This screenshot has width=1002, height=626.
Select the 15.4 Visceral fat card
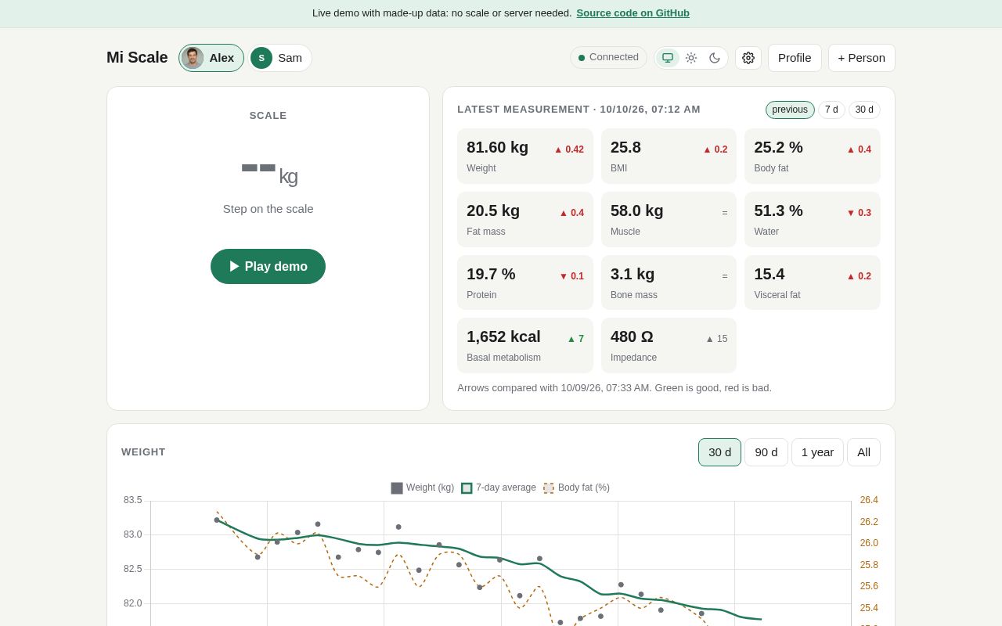click(x=813, y=282)
